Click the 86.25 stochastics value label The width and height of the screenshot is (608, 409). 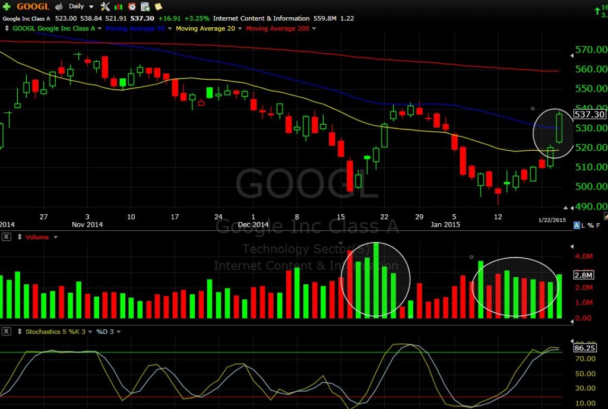585,348
